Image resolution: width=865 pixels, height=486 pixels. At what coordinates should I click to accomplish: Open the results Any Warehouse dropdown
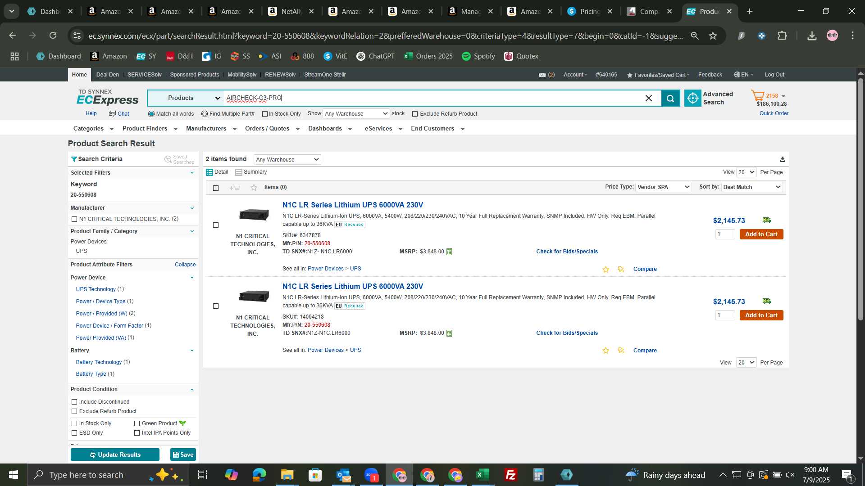point(287,160)
